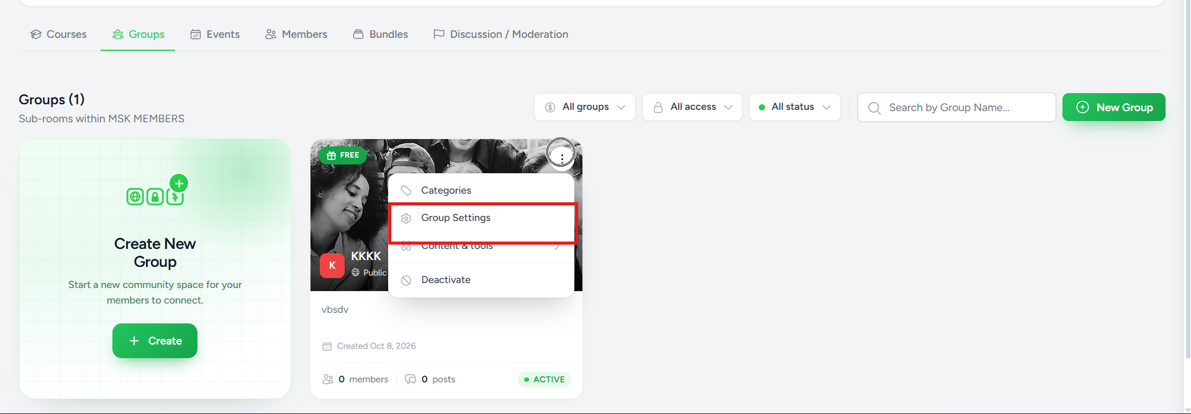Open Discussion / Moderation tab
The width and height of the screenshot is (1191, 414).
500,34
